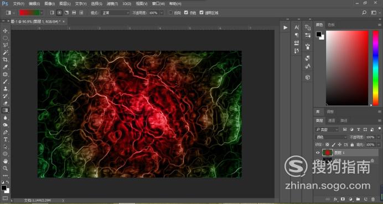Switch to the 通道 (Channels) tab
The width and height of the screenshot is (383, 204).
pyautogui.click(x=332, y=121)
